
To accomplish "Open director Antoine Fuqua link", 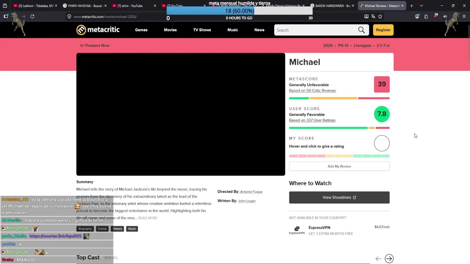I will click(251, 192).
